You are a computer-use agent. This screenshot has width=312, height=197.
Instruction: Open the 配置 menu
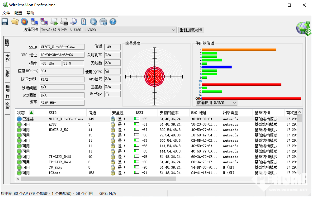pos(18,13)
